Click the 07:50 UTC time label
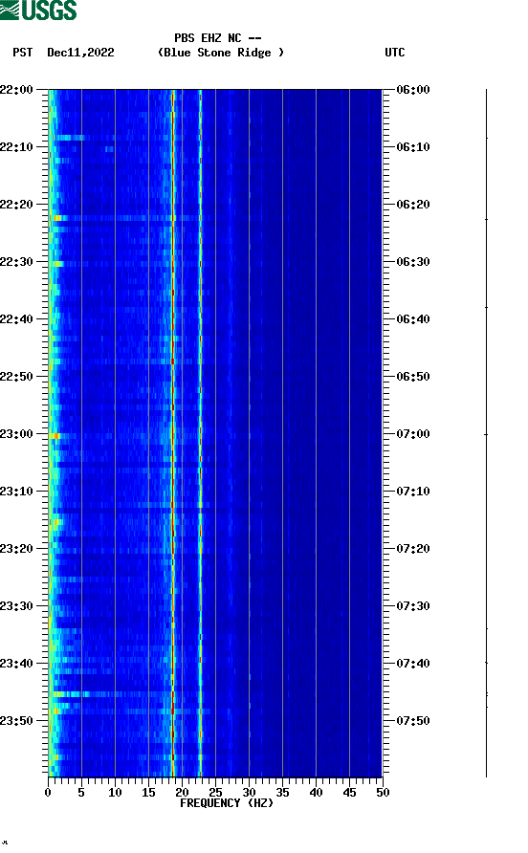 click(x=413, y=721)
